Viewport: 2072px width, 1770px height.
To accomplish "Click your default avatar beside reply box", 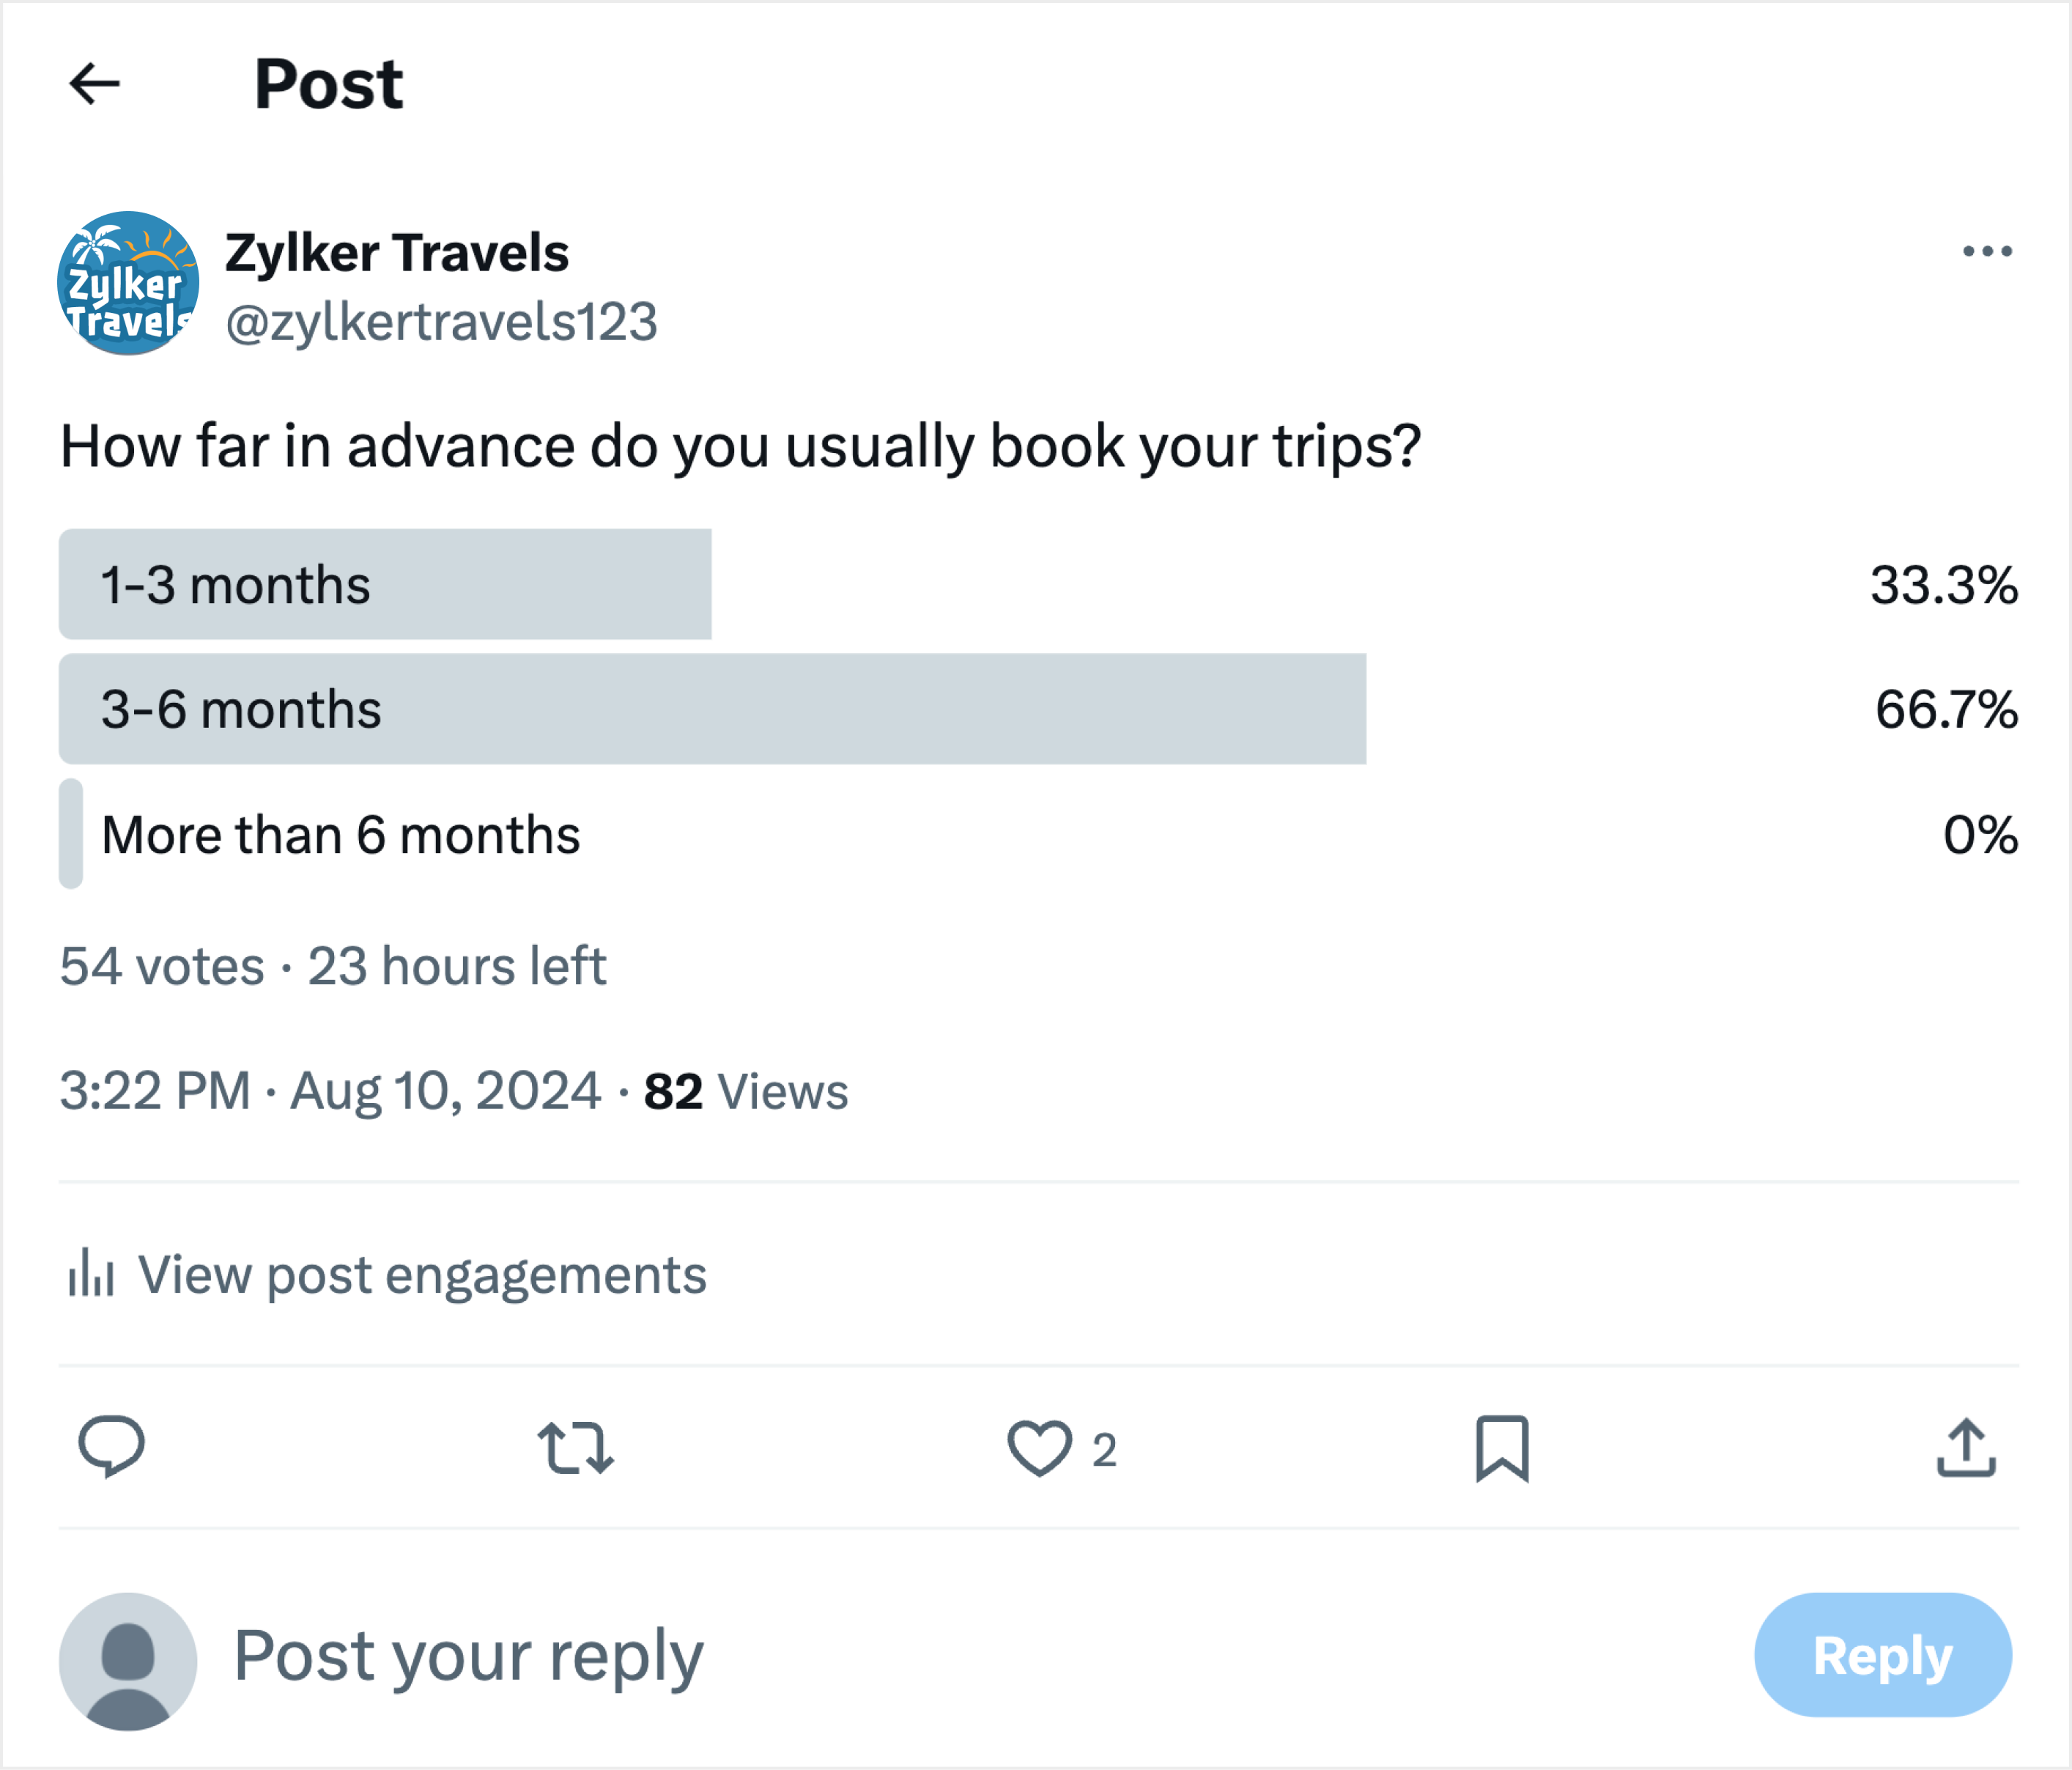I will [x=128, y=1660].
